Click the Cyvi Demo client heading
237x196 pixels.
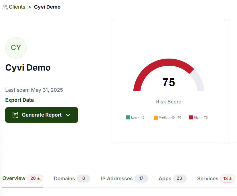[x=28, y=68]
